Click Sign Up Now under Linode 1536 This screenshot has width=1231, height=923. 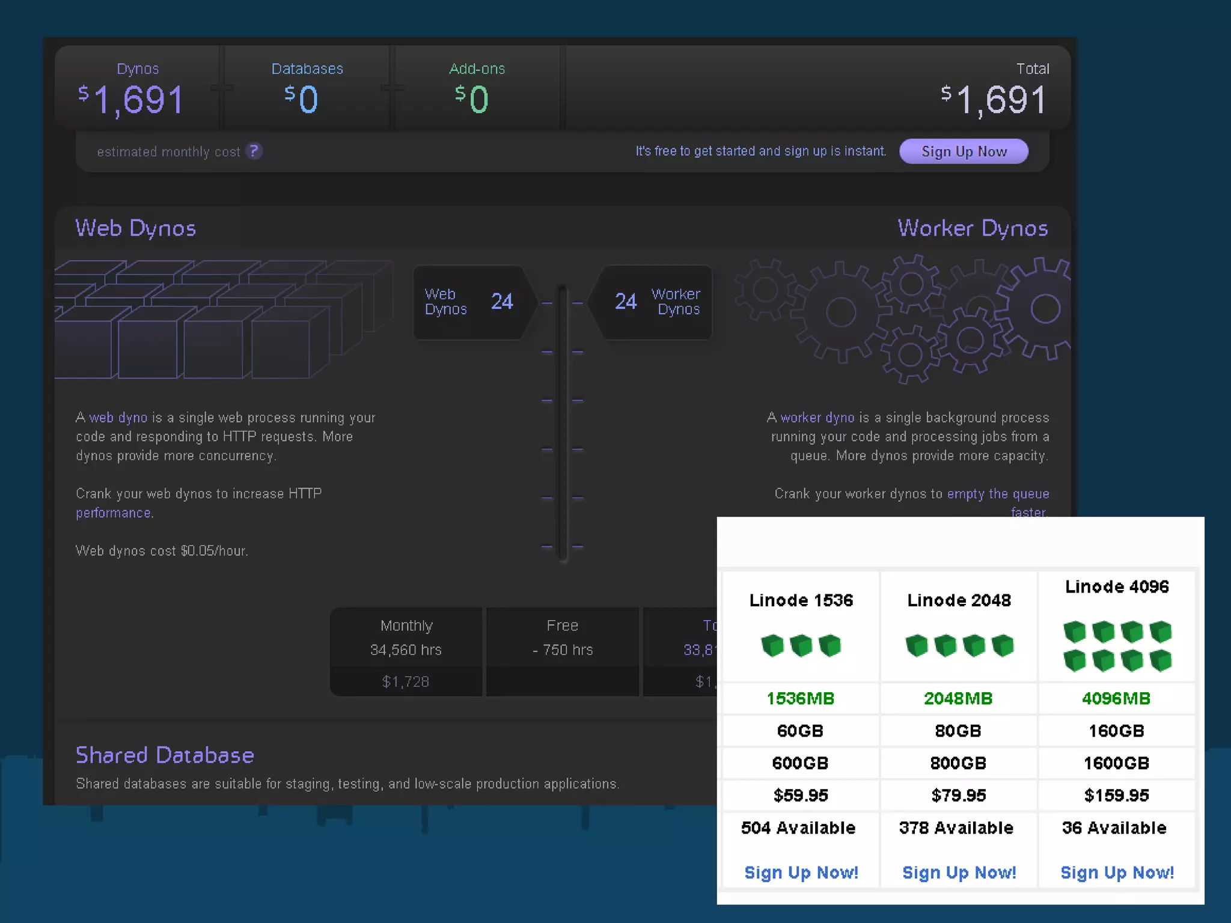point(801,872)
